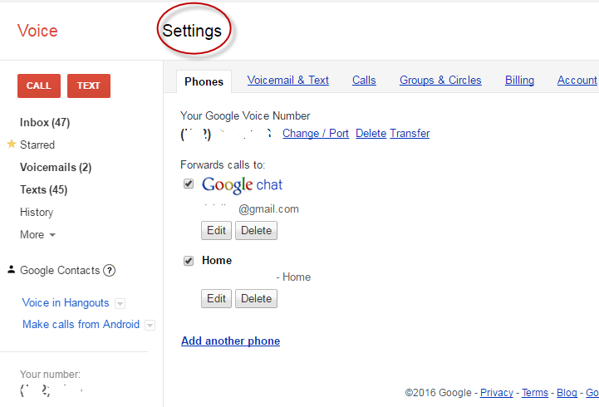Select the Groups & Circles tab
The image size is (599, 407).
(x=440, y=81)
